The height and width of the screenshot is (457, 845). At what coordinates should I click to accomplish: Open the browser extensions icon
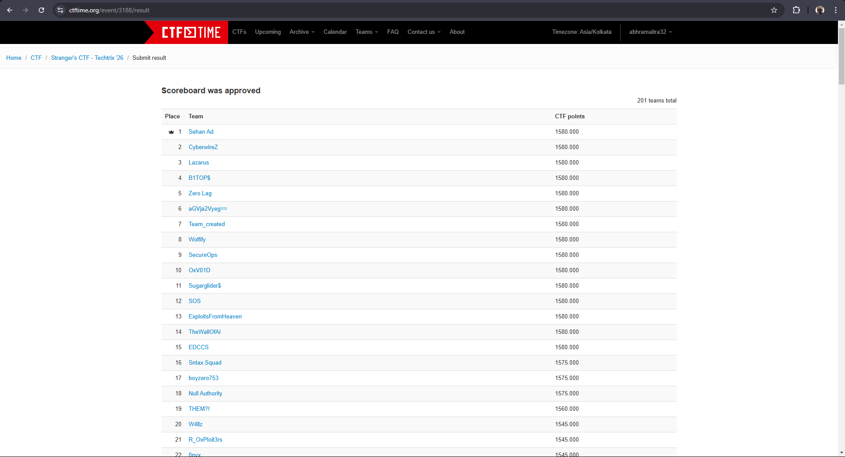pos(797,10)
